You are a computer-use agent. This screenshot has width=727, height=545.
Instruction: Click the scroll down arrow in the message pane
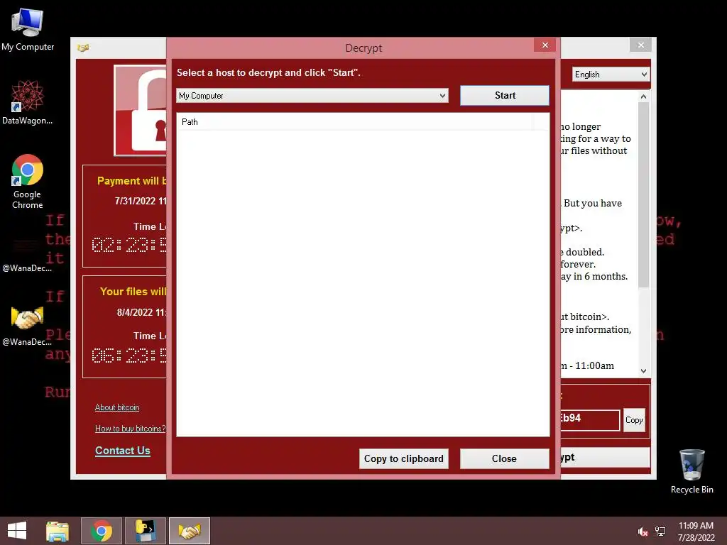(x=643, y=370)
